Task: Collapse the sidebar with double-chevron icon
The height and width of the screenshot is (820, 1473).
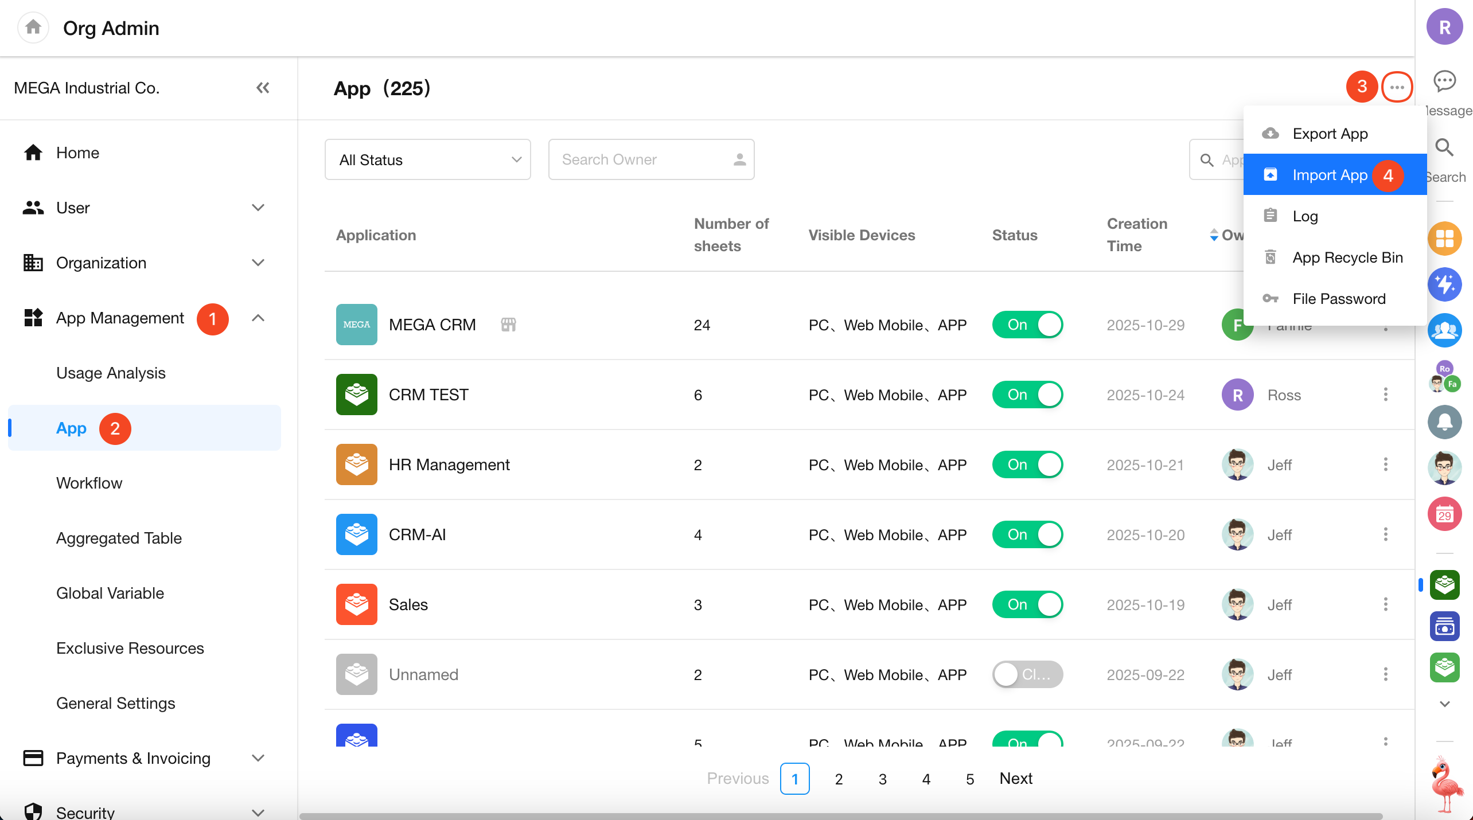Action: tap(263, 88)
